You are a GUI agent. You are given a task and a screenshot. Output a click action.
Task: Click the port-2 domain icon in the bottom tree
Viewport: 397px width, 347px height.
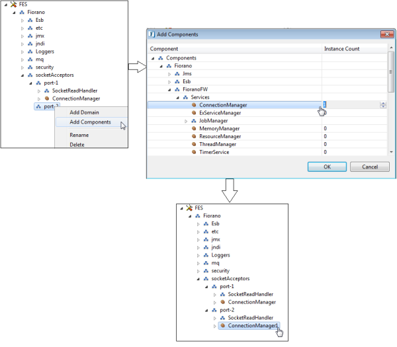click(214, 310)
